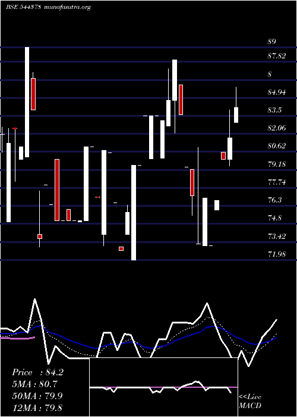Click the '50MA : 79.9' value
This screenshot has height=417, width=297.
click(x=37, y=396)
